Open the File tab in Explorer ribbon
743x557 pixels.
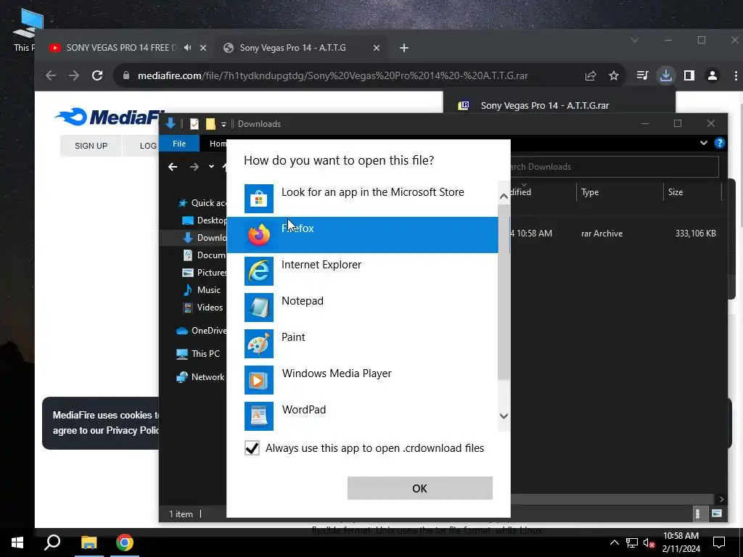[x=179, y=144]
